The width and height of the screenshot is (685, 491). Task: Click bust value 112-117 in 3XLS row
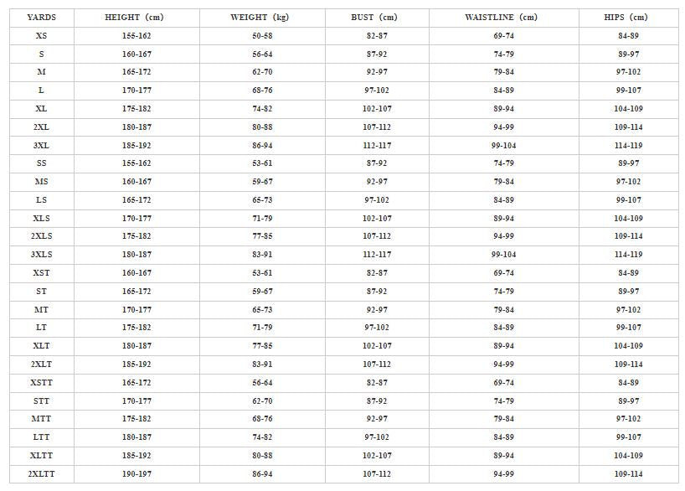(x=376, y=255)
